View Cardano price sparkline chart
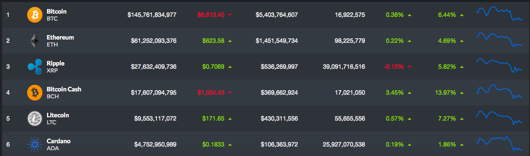530x156 pixels. [x=499, y=144]
